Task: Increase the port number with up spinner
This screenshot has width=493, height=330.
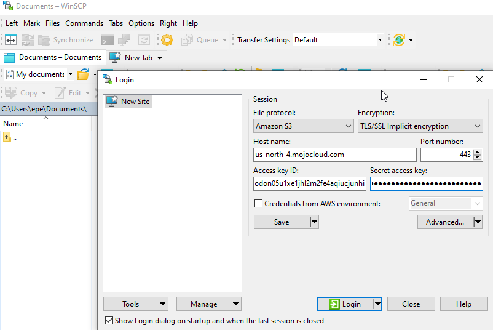Action: [x=478, y=152]
